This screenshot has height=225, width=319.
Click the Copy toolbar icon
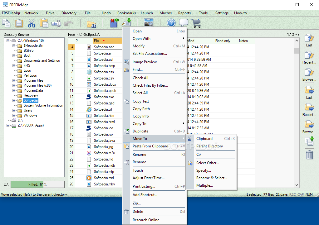coord(6,23)
